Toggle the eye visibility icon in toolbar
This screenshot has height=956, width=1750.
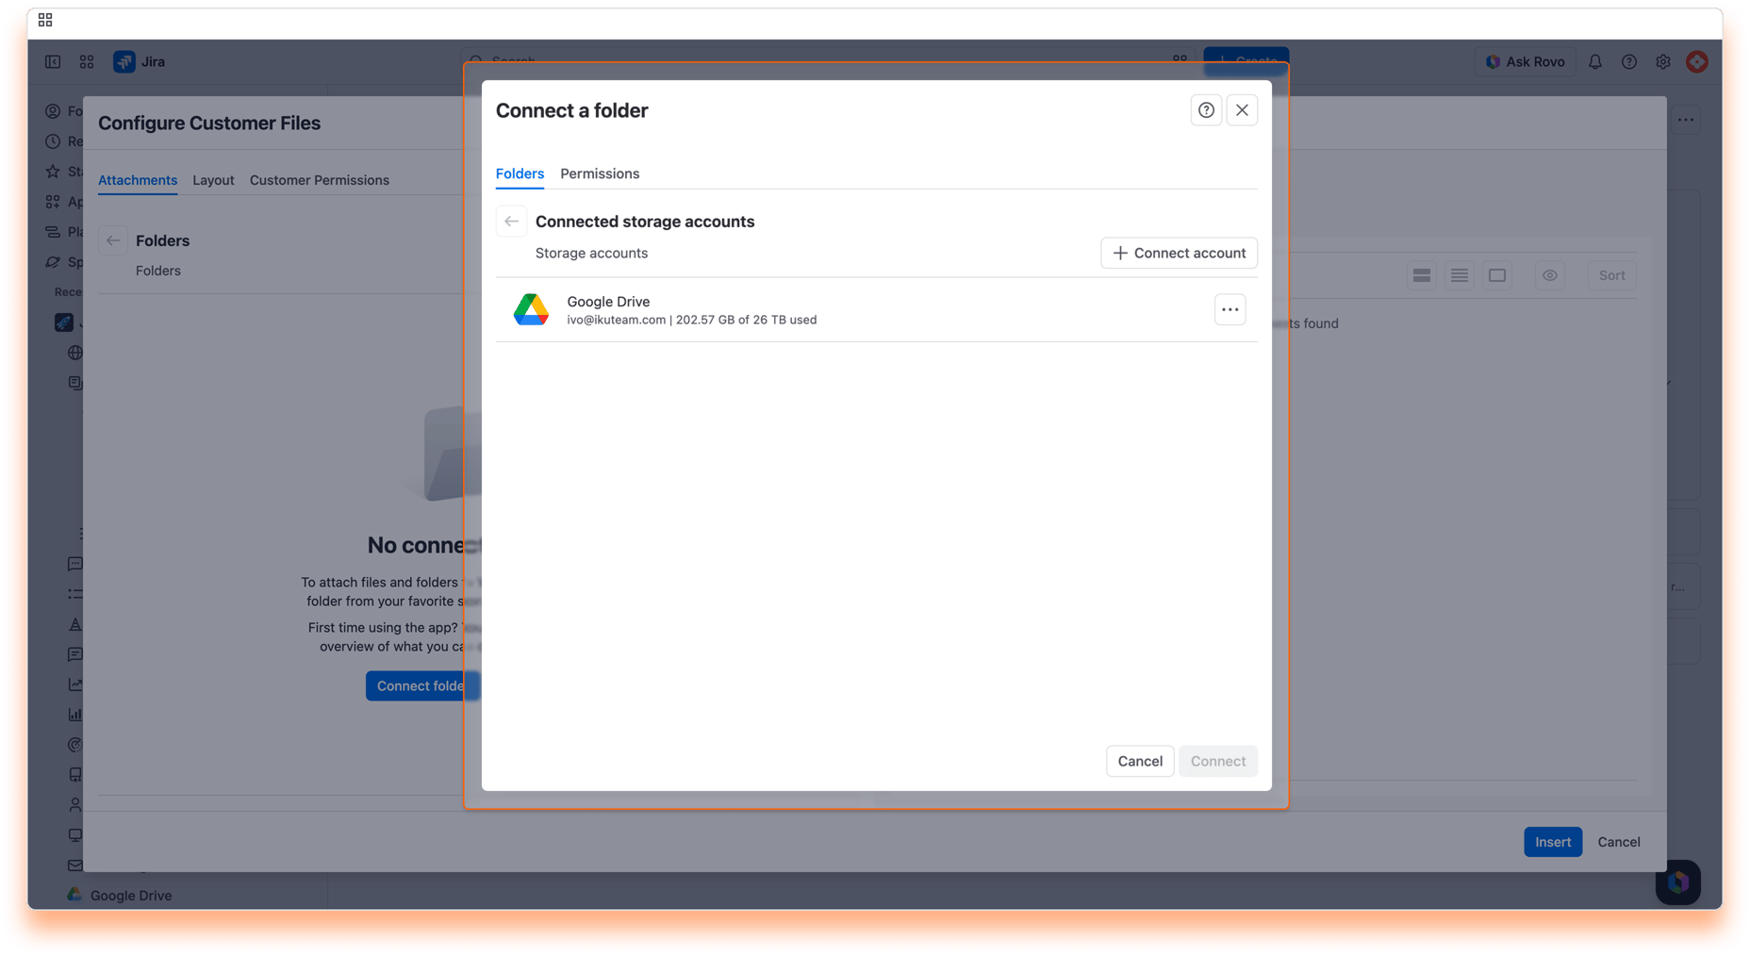coord(1549,275)
